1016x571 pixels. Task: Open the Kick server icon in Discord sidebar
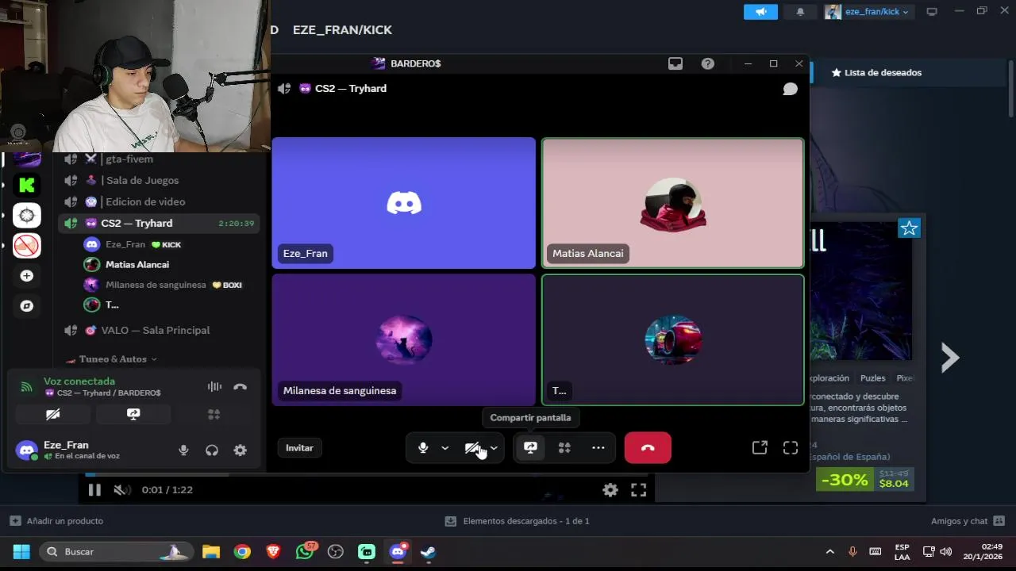tap(26, 186)
